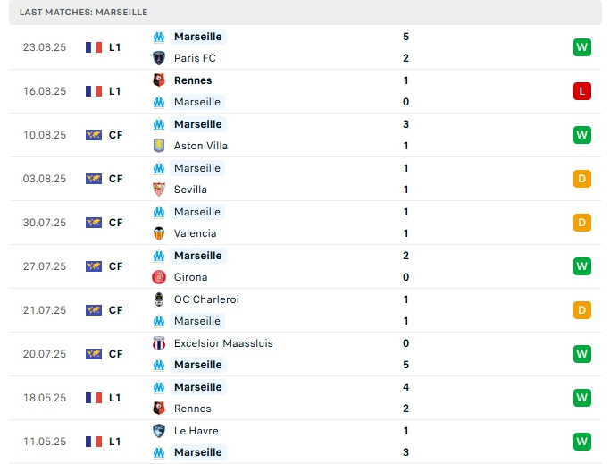610x464 pixels.
Task: Open the Aston Villa team link
Action: point(201,146)
